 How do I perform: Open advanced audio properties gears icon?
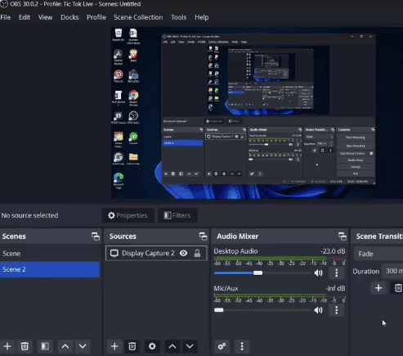(222, 346)
